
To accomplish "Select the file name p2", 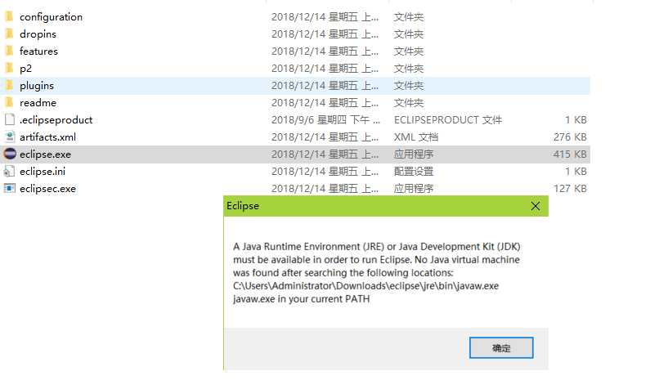I will 25,69.
